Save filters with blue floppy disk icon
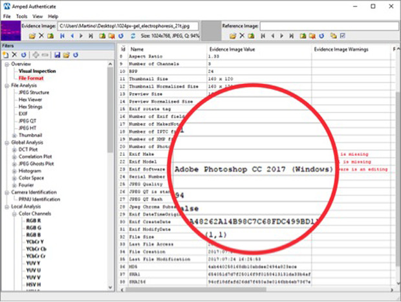 click(58, 55)
